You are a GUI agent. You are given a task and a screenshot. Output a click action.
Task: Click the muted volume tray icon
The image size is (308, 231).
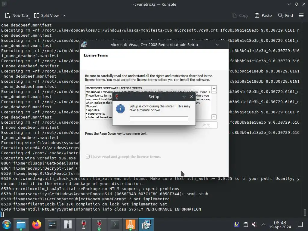pos(254,224)
